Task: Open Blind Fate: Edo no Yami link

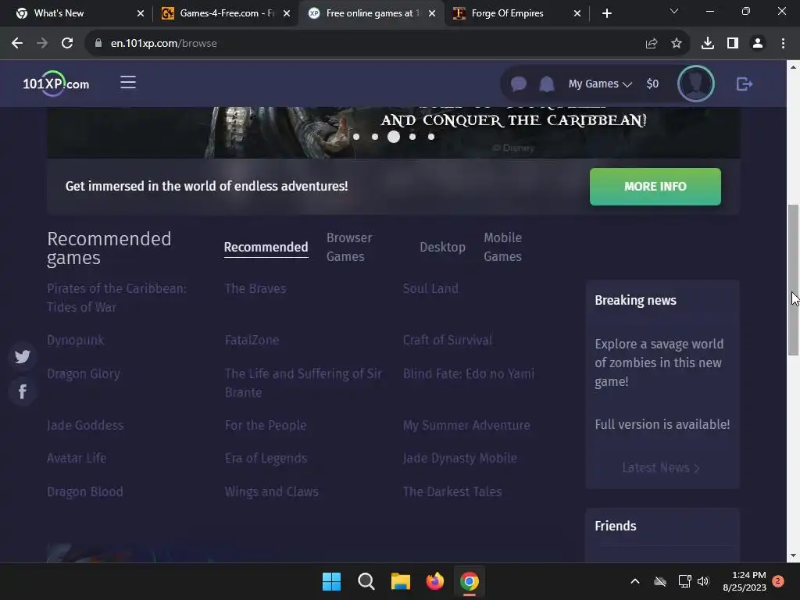Action: [x=469, y=373]
